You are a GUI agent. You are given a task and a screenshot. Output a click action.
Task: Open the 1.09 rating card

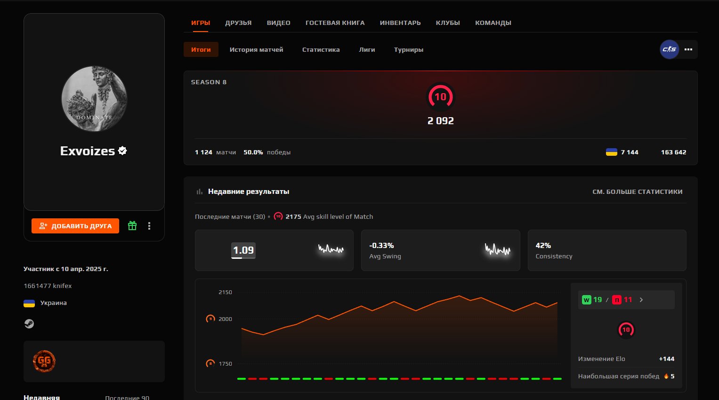tap(274, 250)
